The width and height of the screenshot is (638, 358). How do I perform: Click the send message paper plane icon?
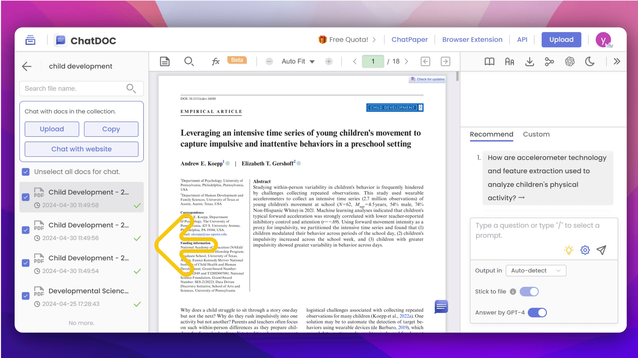[x=601, y=250]
